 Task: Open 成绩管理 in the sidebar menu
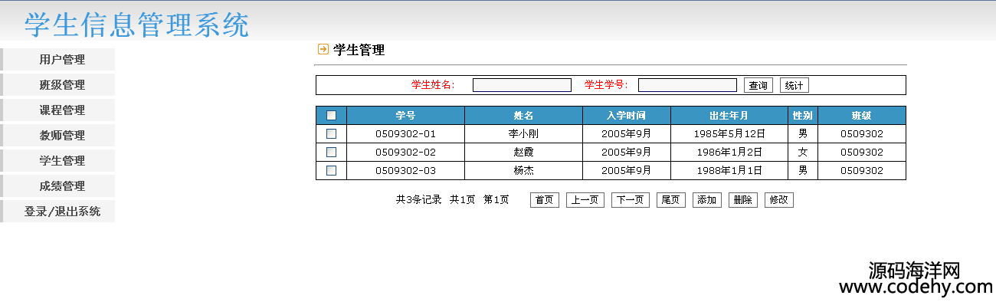[x=58, y=185]
